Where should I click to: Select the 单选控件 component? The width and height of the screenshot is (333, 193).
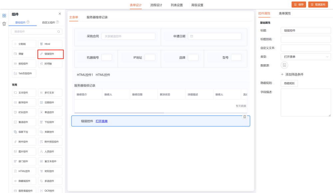coord(50,112)
